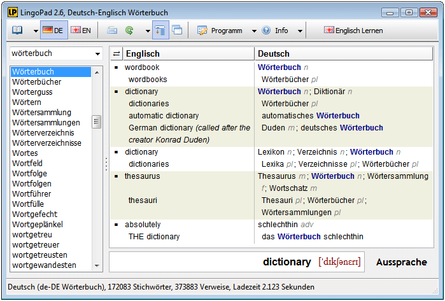Toggle the highlighted list layout view icon

coord(160,30)
